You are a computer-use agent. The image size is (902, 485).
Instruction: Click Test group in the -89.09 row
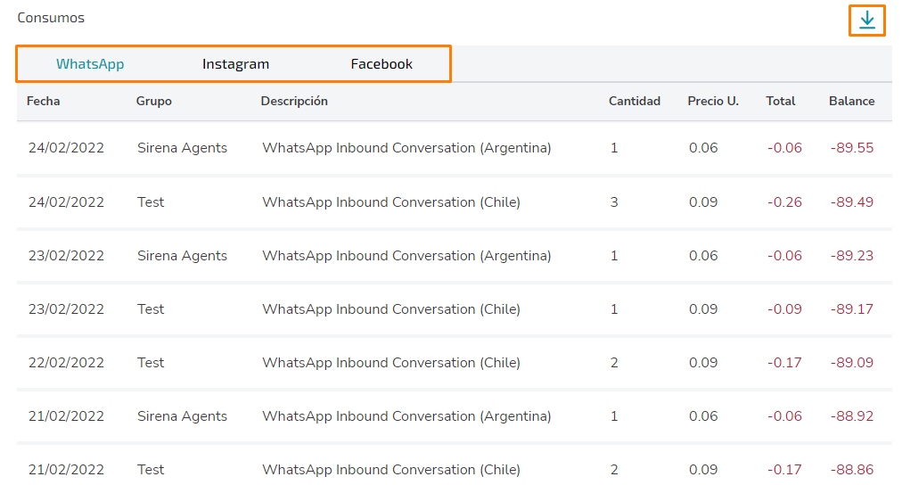pos(151,363)
